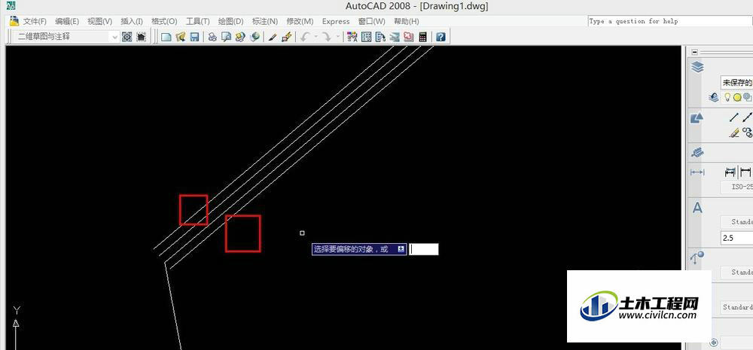Open the Properties palette icon
Screen dimensions: 753x350
(x=352, y=36)
